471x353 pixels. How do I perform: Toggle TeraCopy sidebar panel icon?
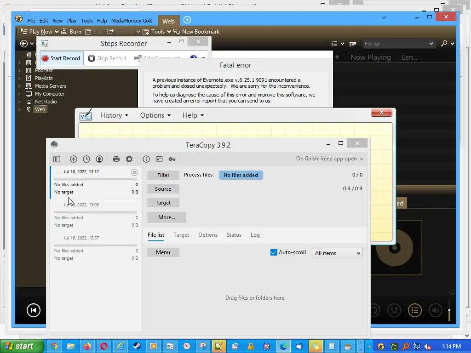57,159
